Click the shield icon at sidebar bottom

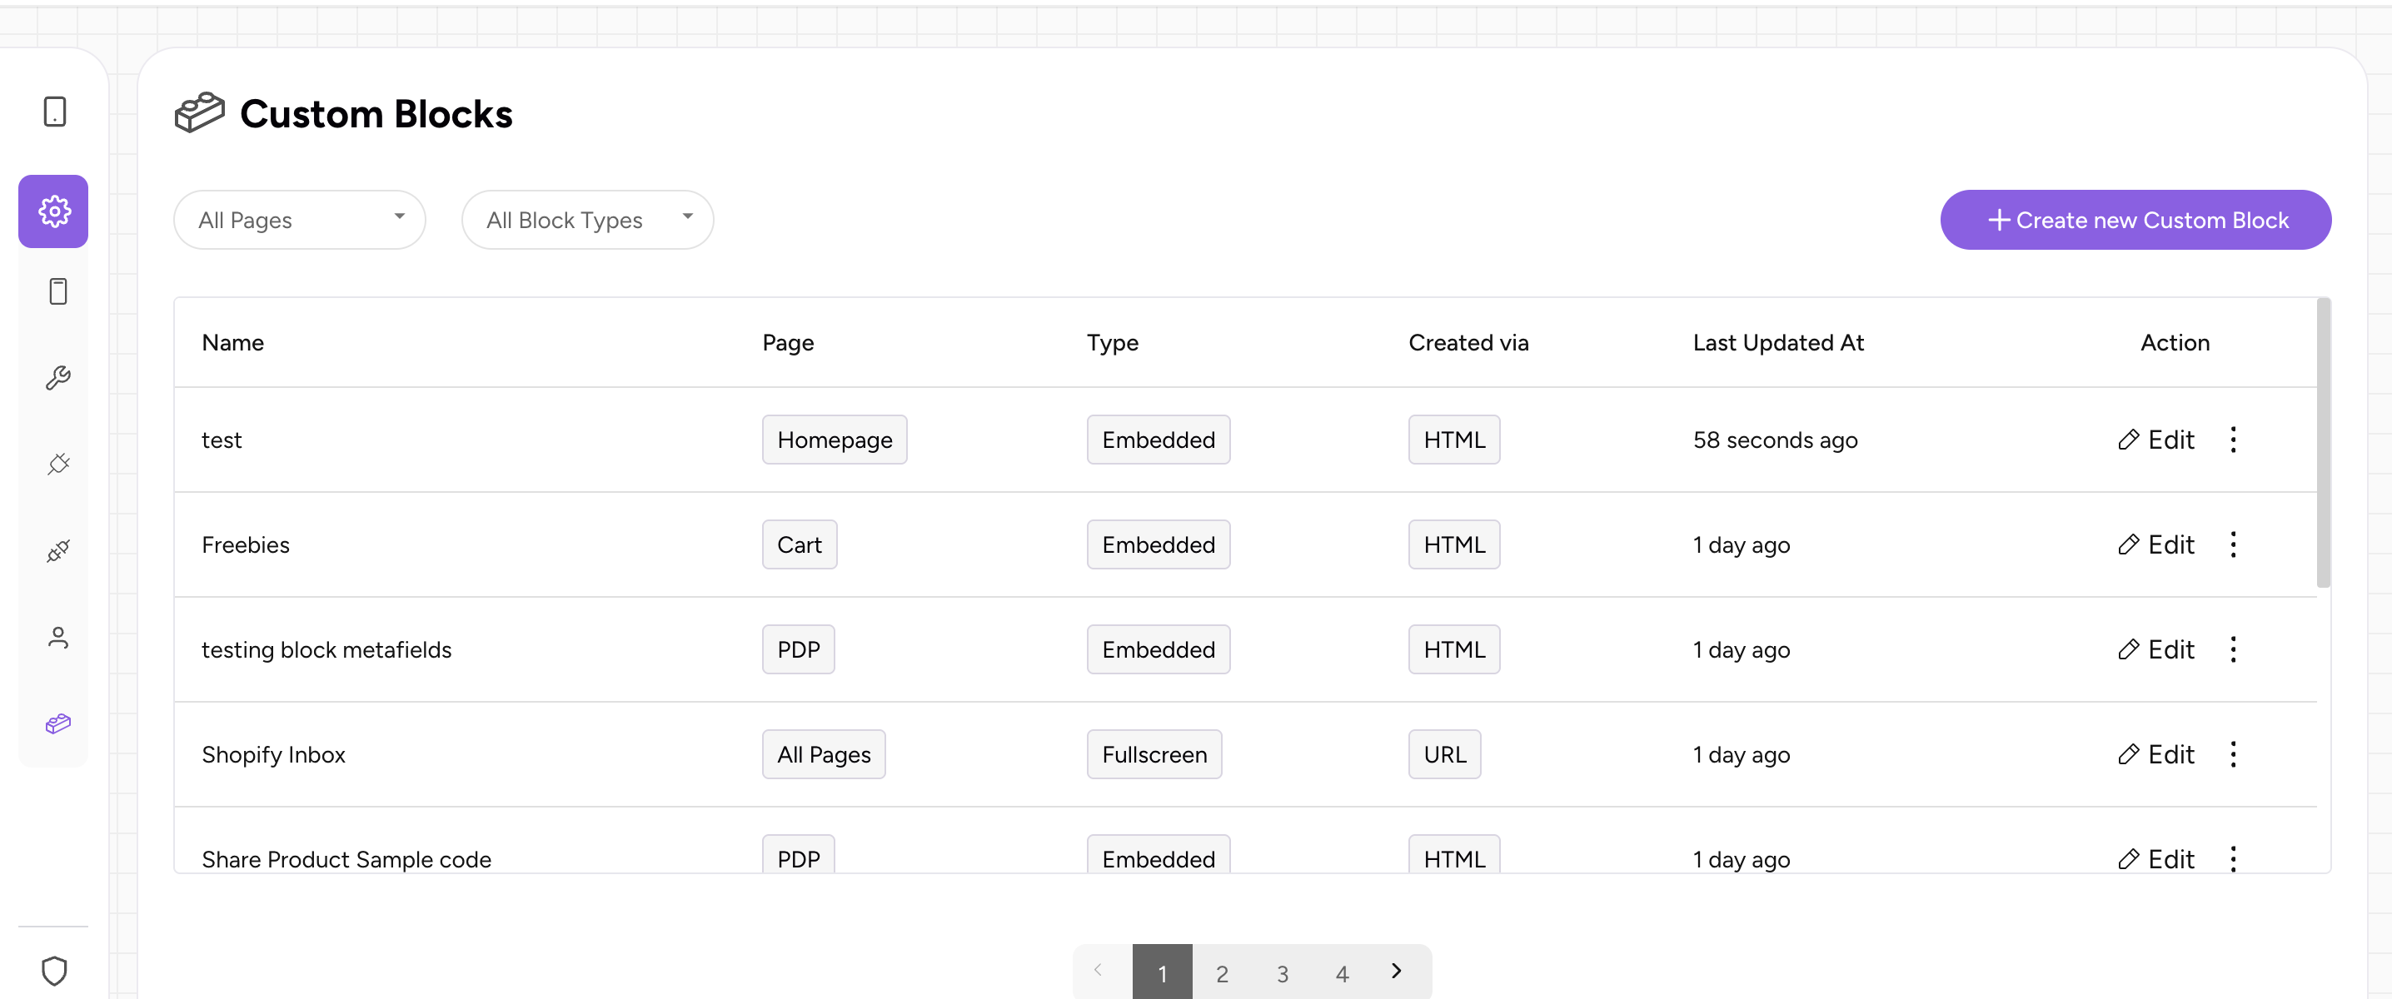point(54,972)
